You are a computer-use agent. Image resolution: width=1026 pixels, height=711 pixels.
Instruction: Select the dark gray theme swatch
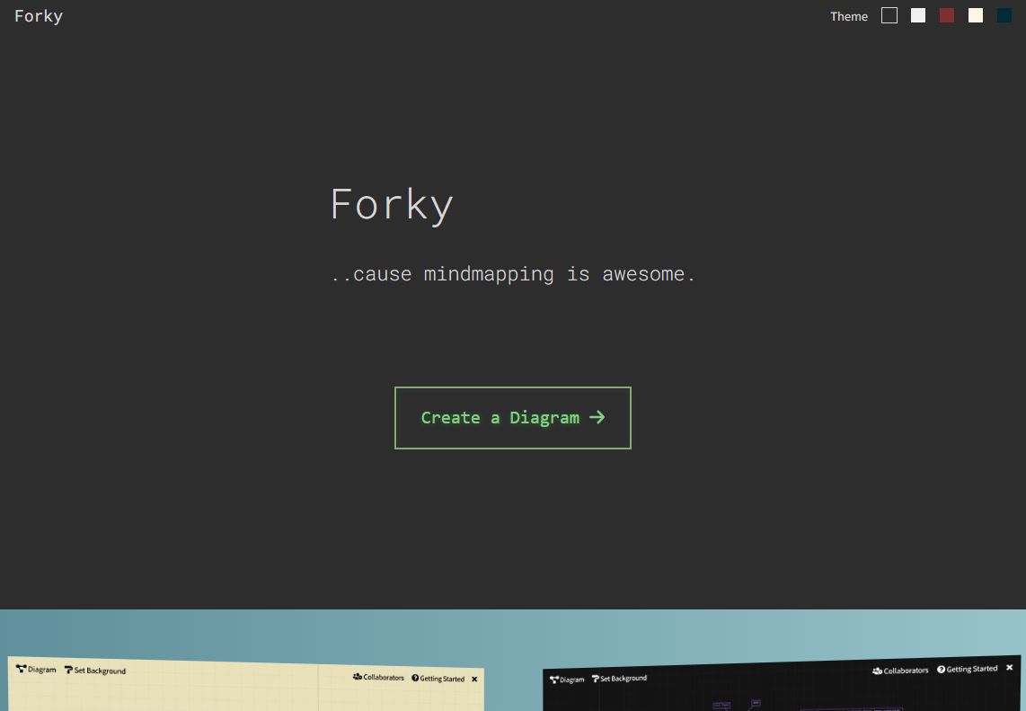pos(889,15)
